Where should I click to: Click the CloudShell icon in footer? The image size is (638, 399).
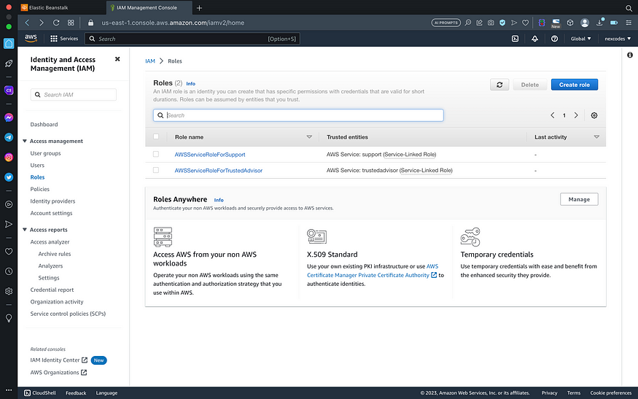(x=27, y=393)
